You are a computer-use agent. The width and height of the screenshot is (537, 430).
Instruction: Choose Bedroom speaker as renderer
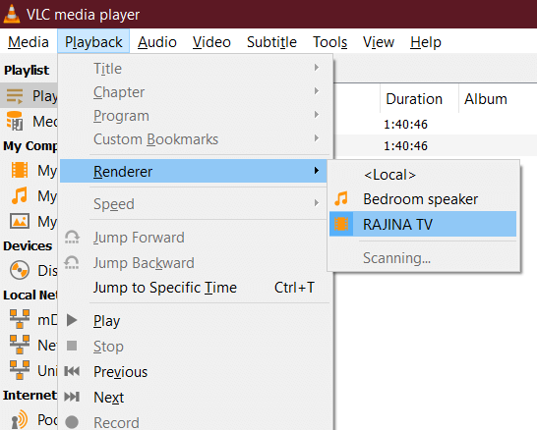pos(423,199)
